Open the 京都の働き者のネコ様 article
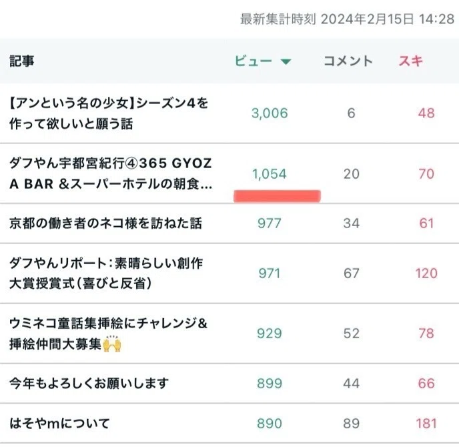The height and width of the screenshot is (447, 459). point(105,223)
